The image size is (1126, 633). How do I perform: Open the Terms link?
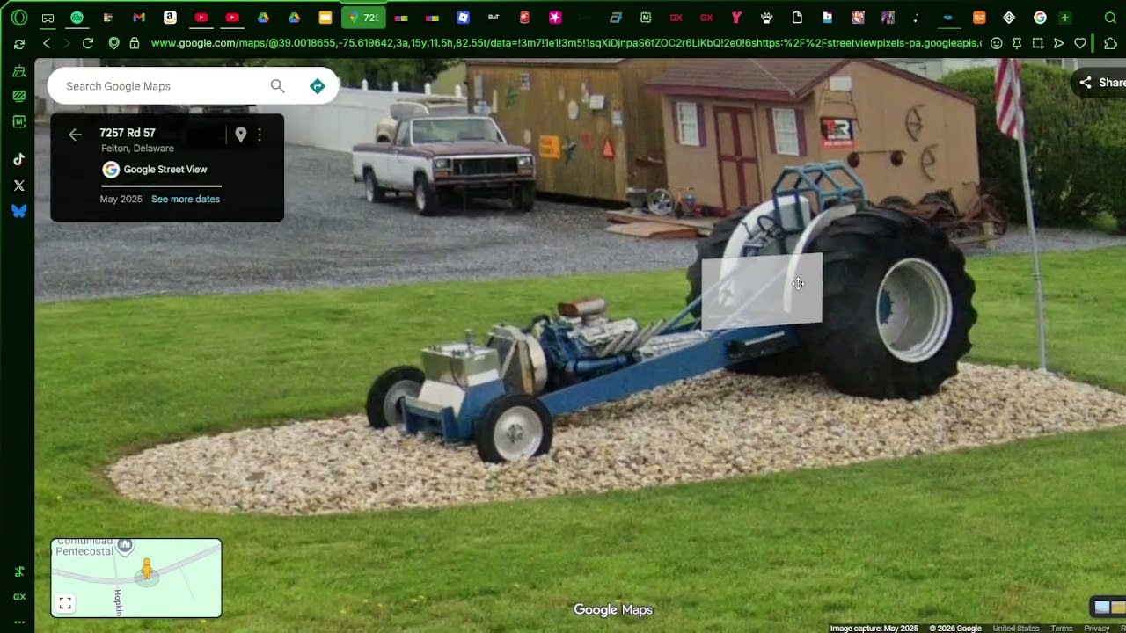[1062, 629]
